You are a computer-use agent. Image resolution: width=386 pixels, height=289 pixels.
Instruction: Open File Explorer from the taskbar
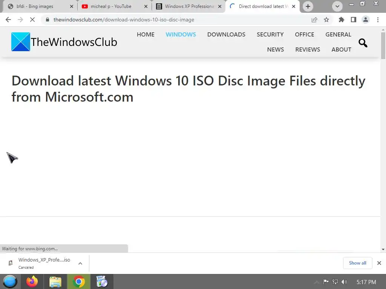click(x=55, y=281)
